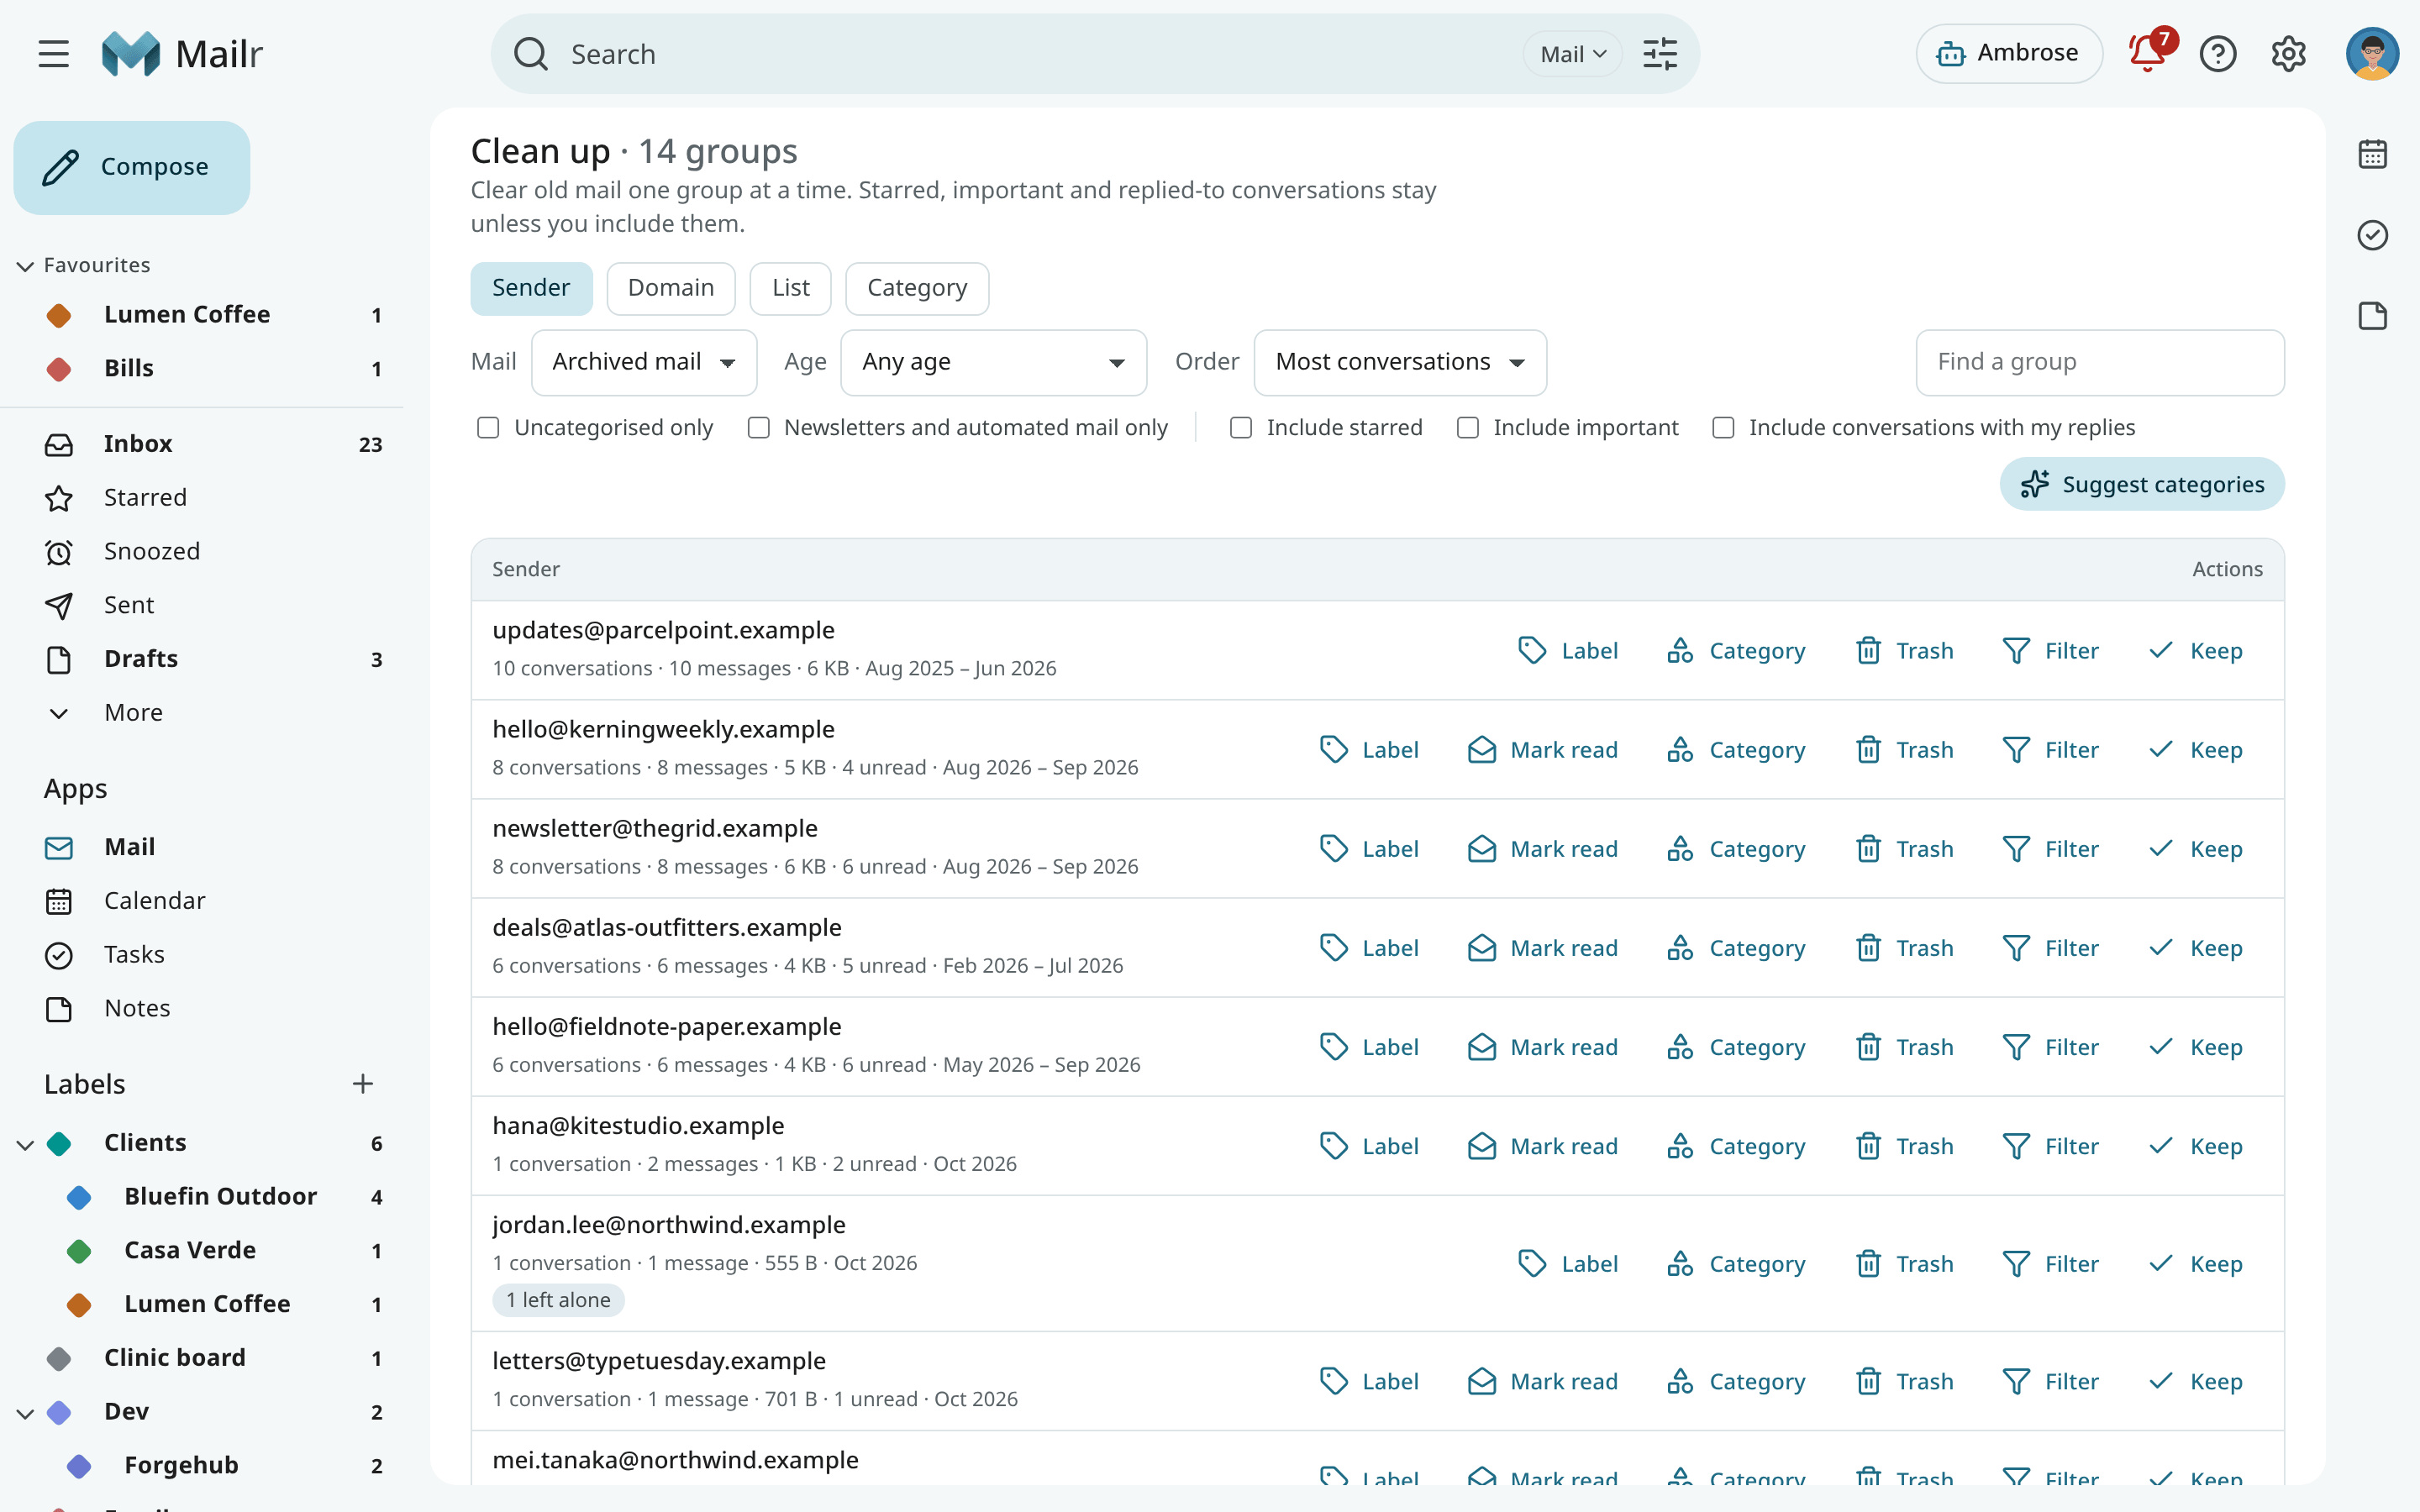This screenshot has height=1512, width=2420.
Task: Open calendar side panel icon
Action: click(2372, 154)
